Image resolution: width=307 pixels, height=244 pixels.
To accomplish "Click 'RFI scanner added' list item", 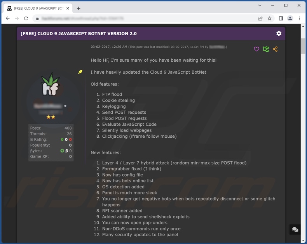I will click(122, 211).
